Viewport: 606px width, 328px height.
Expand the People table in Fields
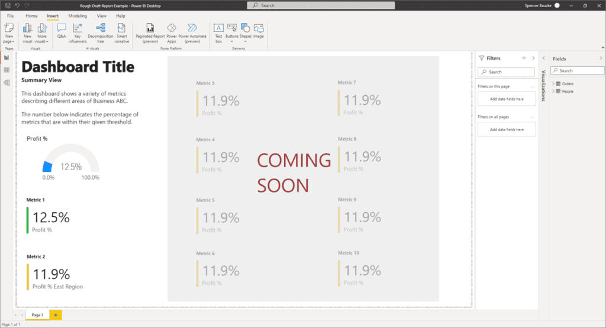[553, 92]
